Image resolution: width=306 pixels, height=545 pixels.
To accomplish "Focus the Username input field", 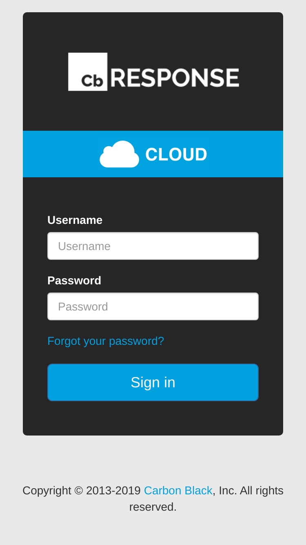I will click(153, 246).
